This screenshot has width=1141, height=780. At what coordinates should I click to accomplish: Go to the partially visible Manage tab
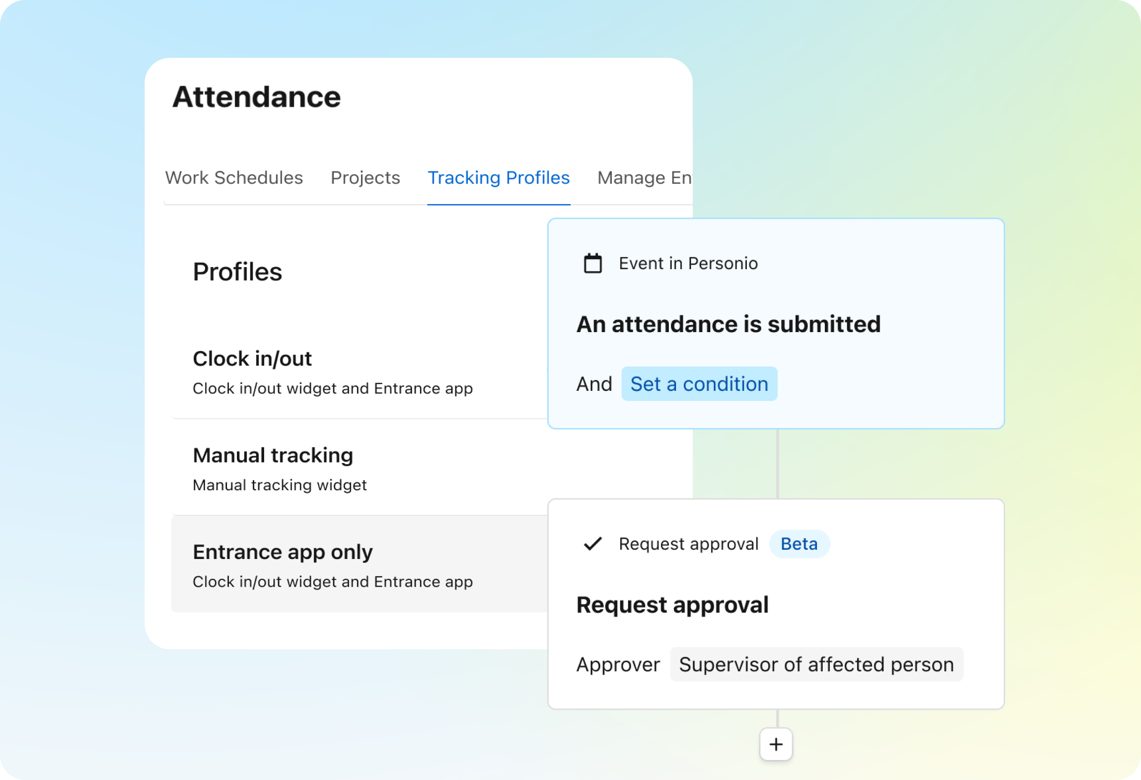click(644, 178)
